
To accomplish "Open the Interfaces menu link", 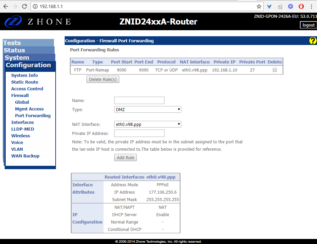I will 22,122.
